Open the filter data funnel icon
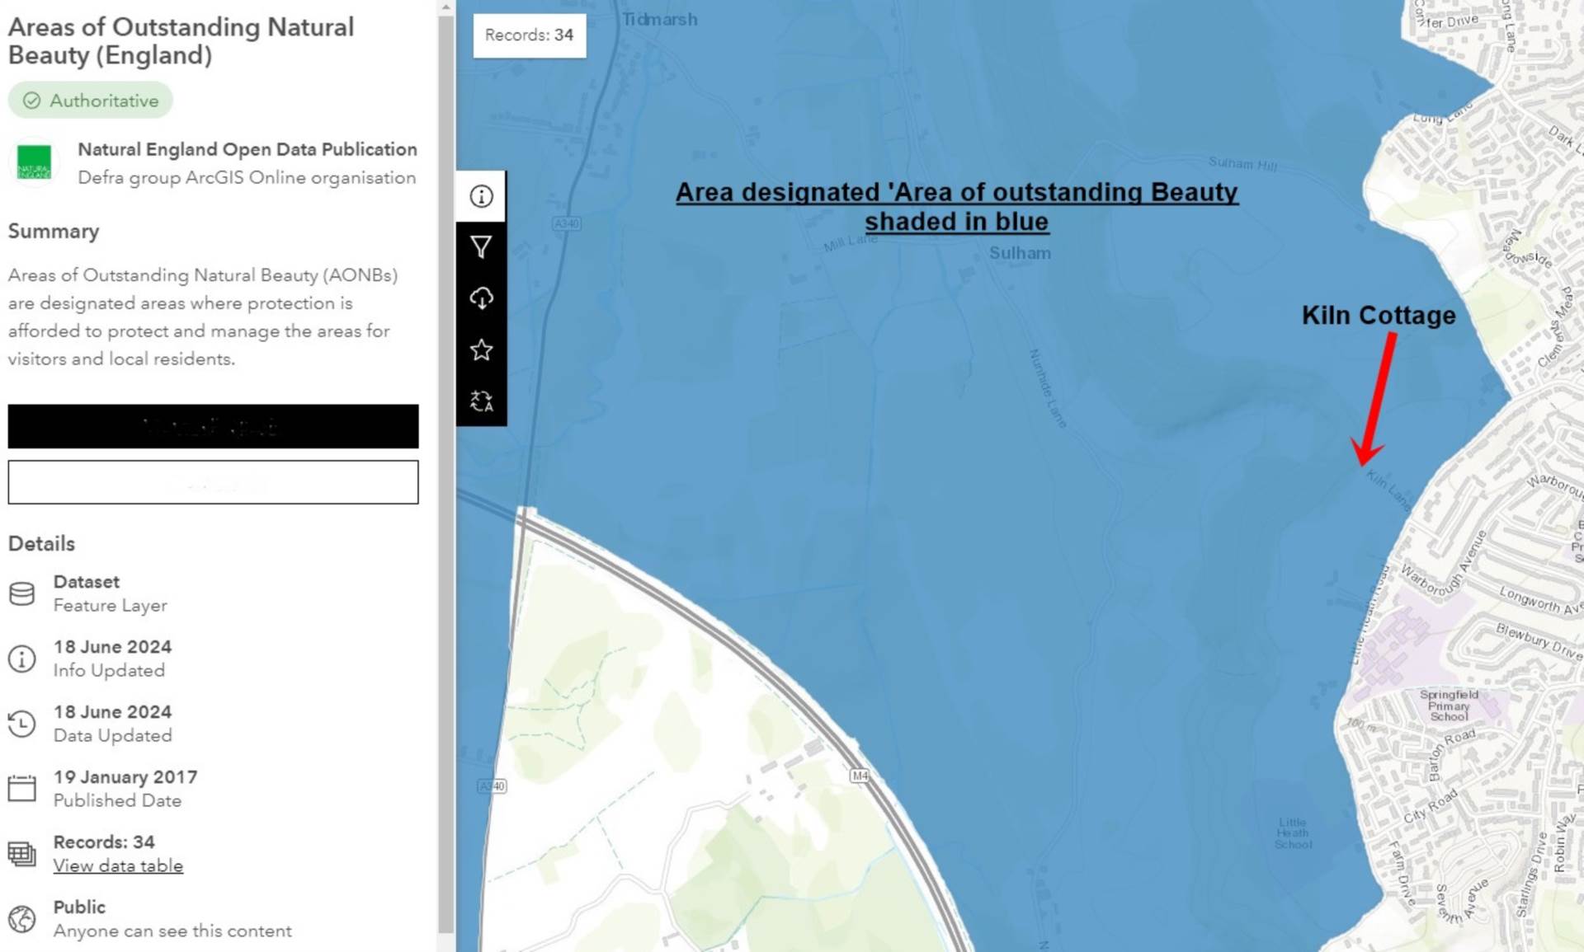The width and height of the screenshot is (1584, 952). point(481,247)
